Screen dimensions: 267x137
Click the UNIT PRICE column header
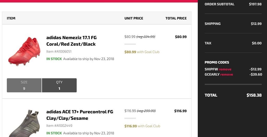134,18
